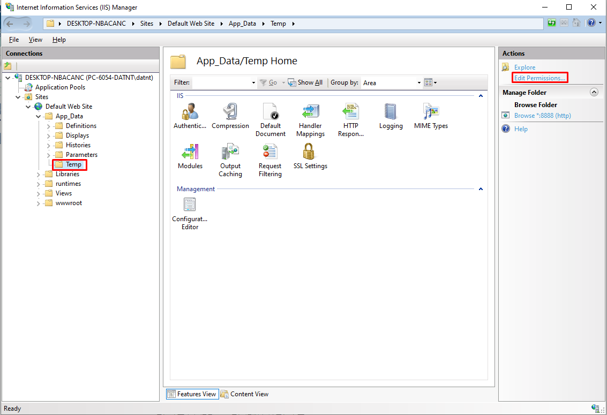Click Edit Permissions link
607x415 pixels.
[x=539, y=78]
